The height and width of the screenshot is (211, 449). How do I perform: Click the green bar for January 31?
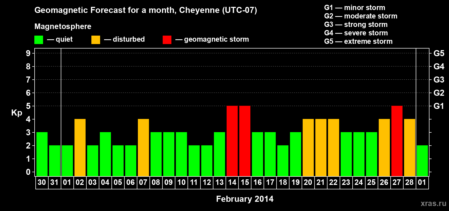click(x=55, y=161)
